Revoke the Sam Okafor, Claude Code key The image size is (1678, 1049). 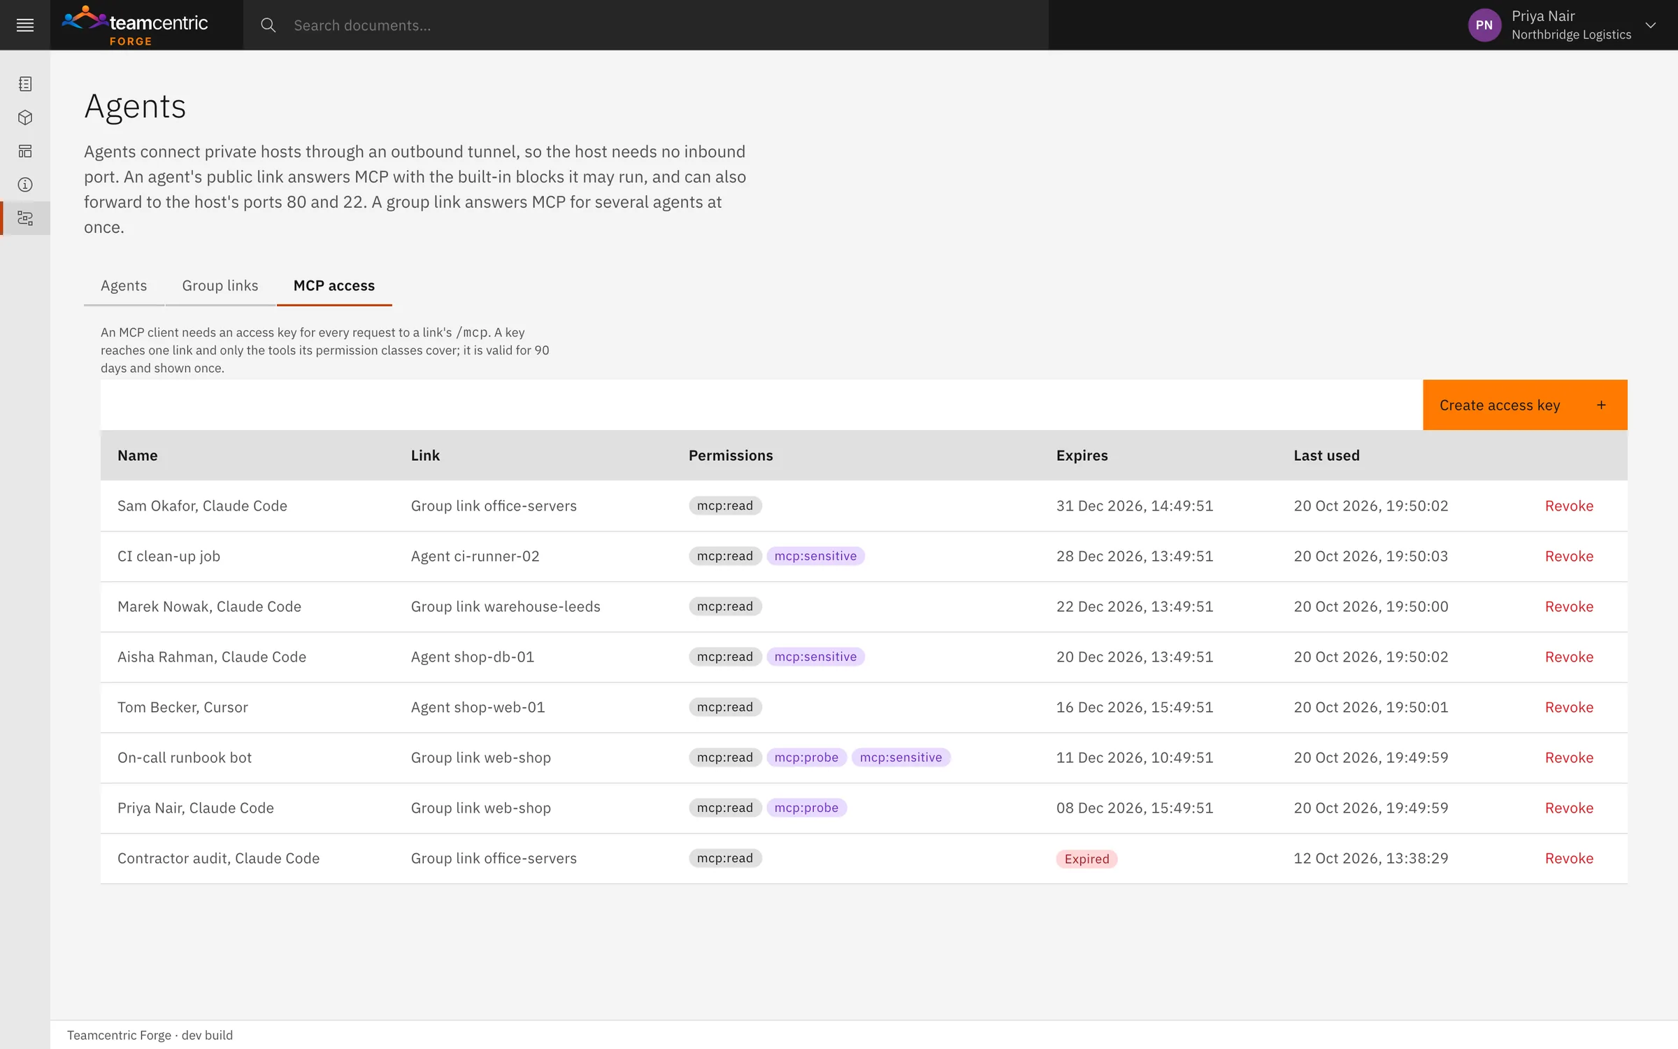coord(1569,506)
